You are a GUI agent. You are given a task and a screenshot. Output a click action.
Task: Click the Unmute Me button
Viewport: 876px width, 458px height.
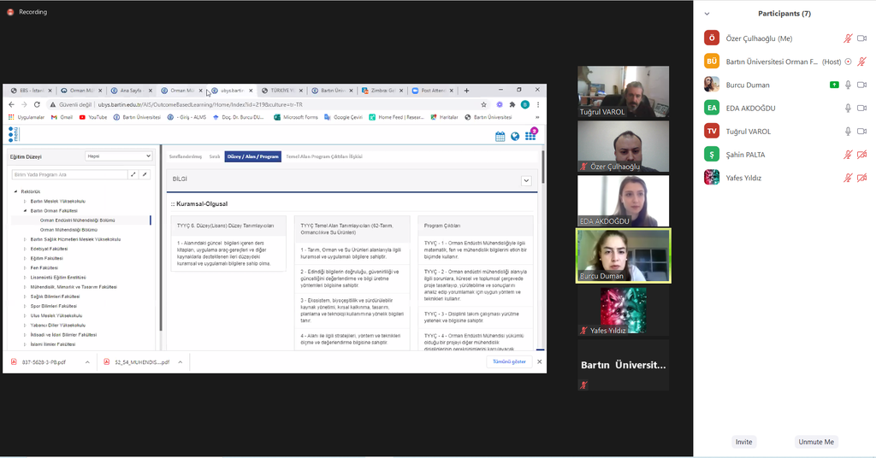815,442
